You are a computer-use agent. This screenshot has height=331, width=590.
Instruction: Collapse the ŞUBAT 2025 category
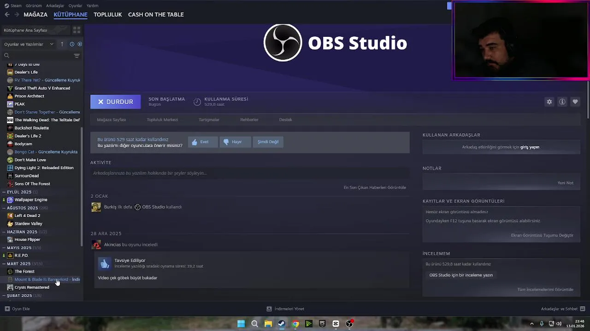pos(4,296)
